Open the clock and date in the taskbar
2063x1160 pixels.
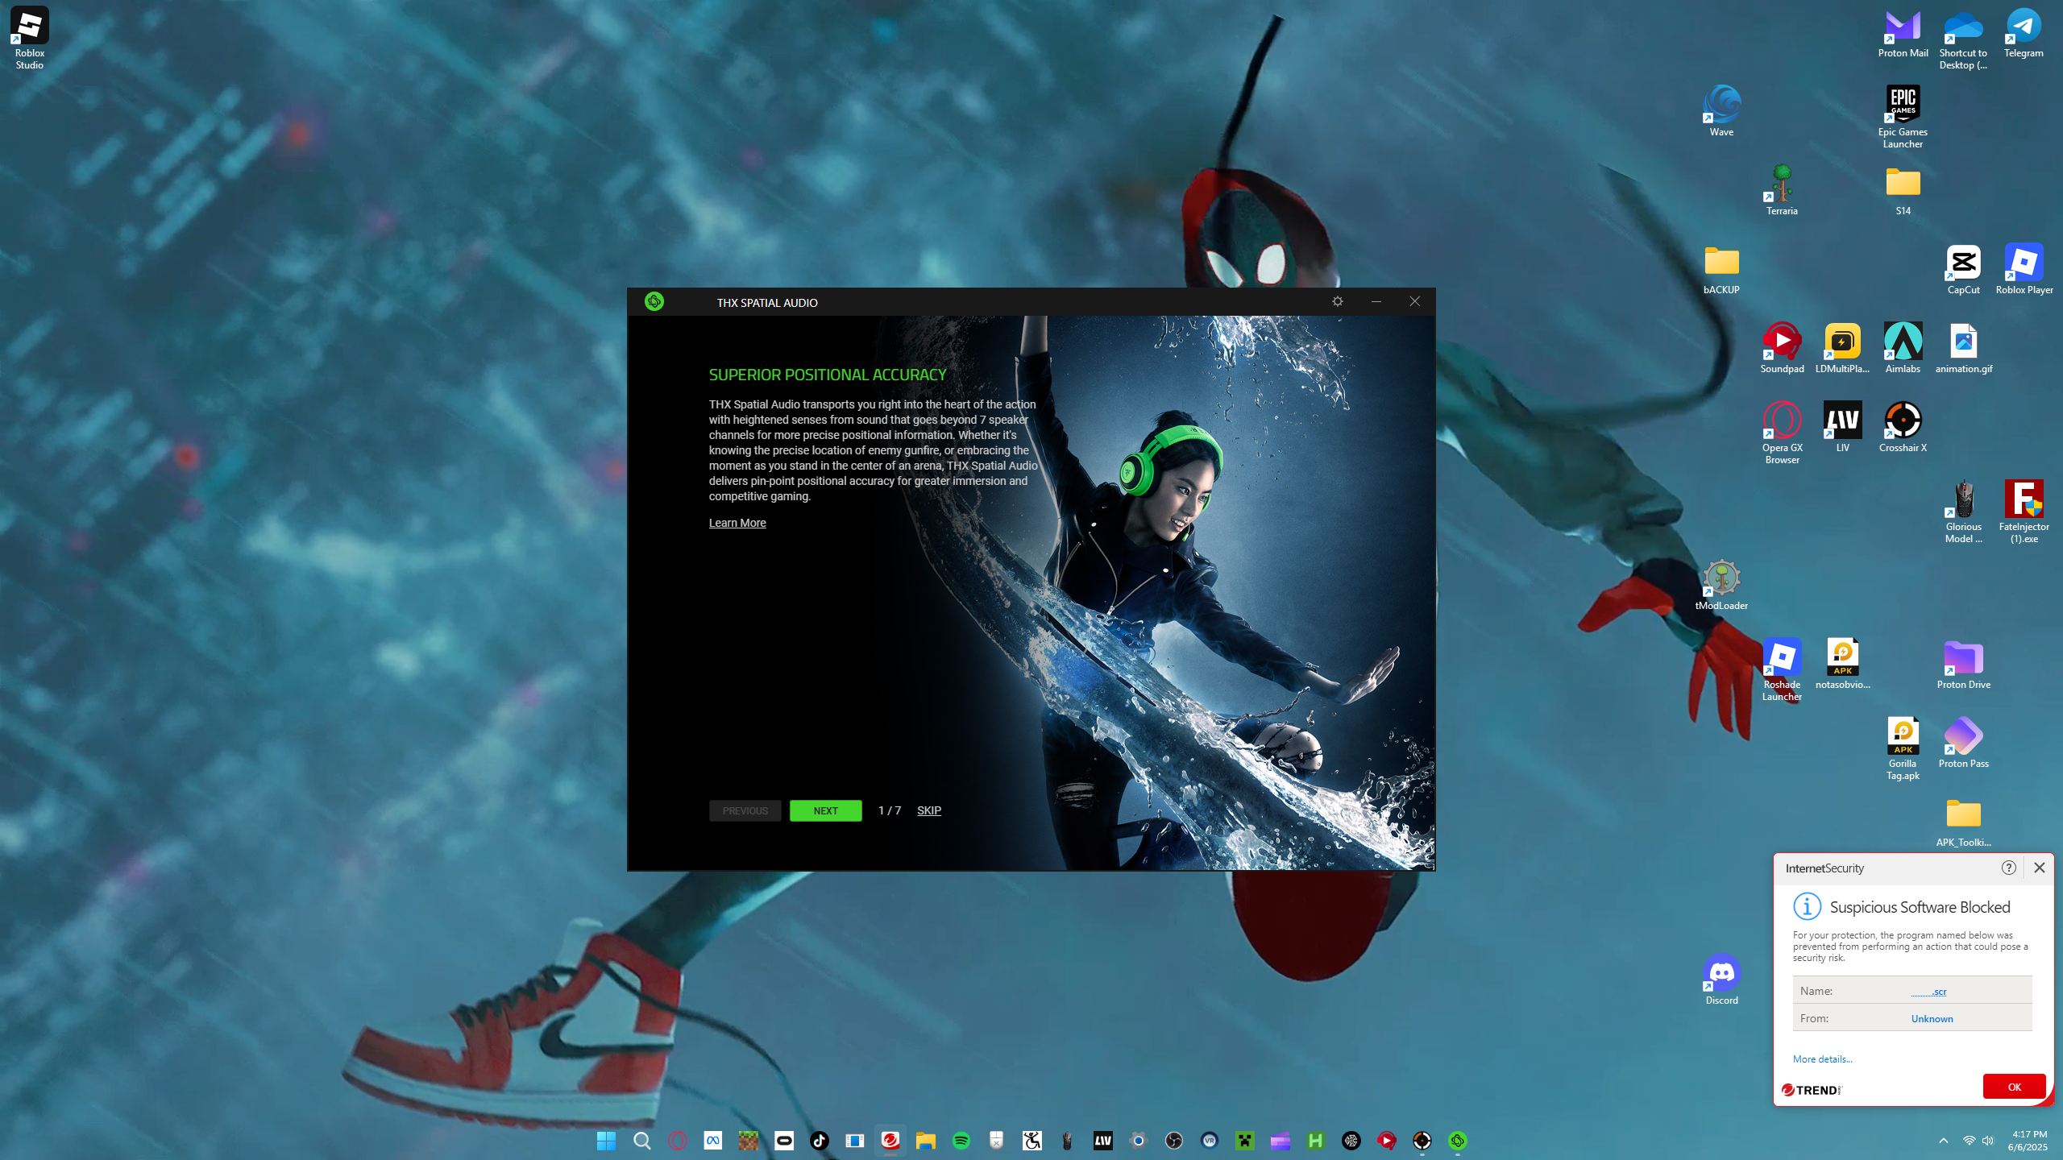(x=2028, y=1140)
